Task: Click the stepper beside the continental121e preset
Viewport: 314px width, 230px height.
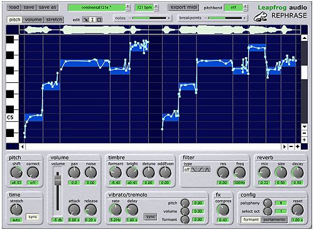Action: point(127,8)
